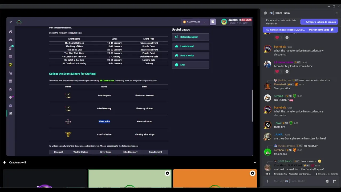Click the Twin Serpent miner image
The height and width of the screenshot is (192, 341).
[x=68, y=95]
